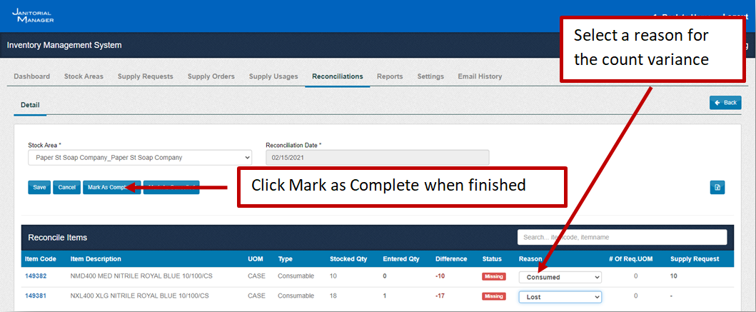View the Email History tab
This screenshot has height=312, width=756.
point(480,76)
